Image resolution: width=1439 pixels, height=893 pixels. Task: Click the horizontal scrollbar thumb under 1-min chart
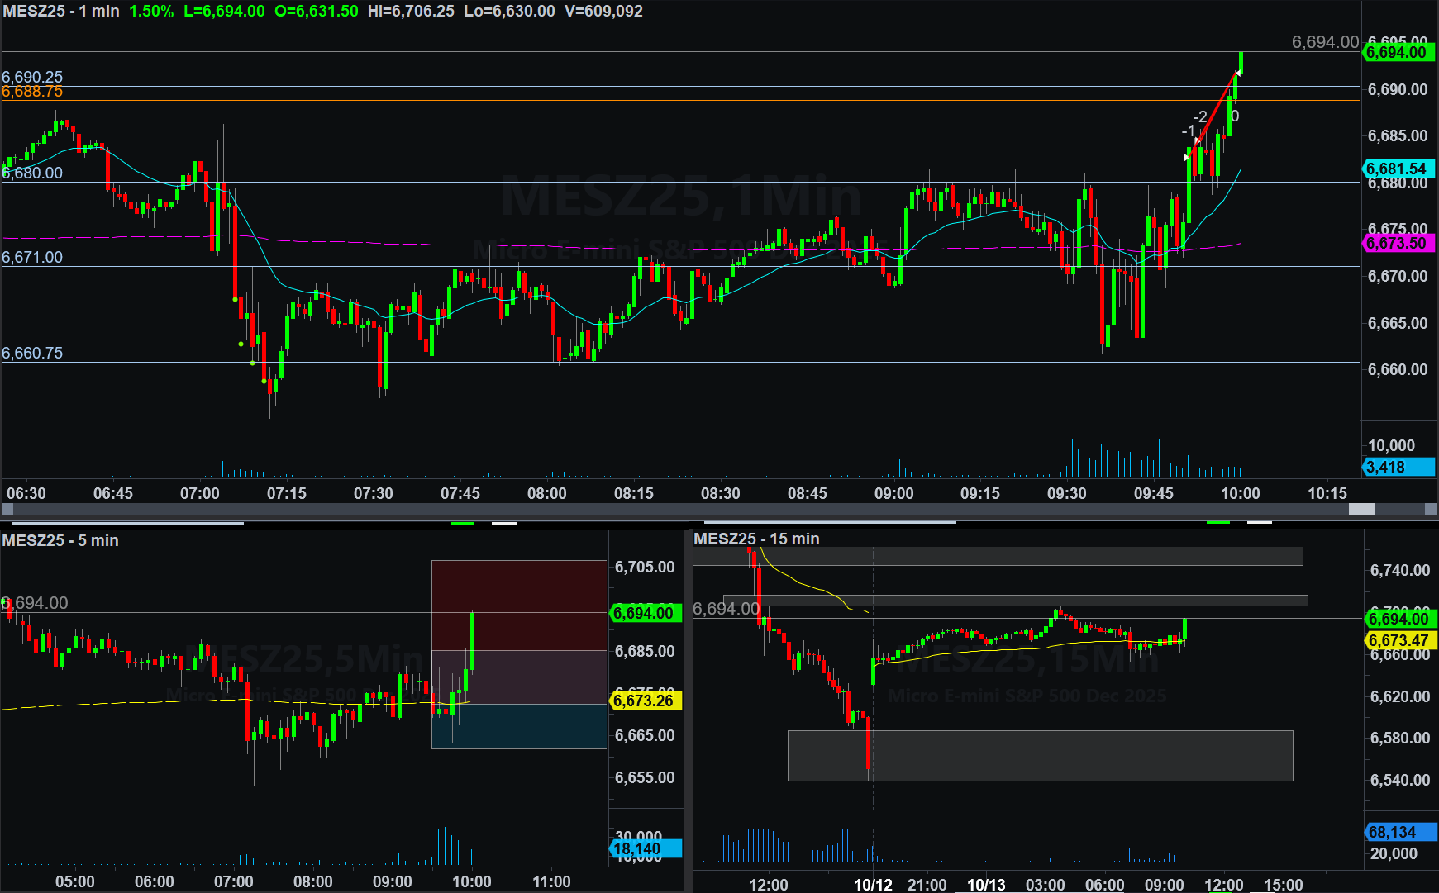pos(1361,509)
